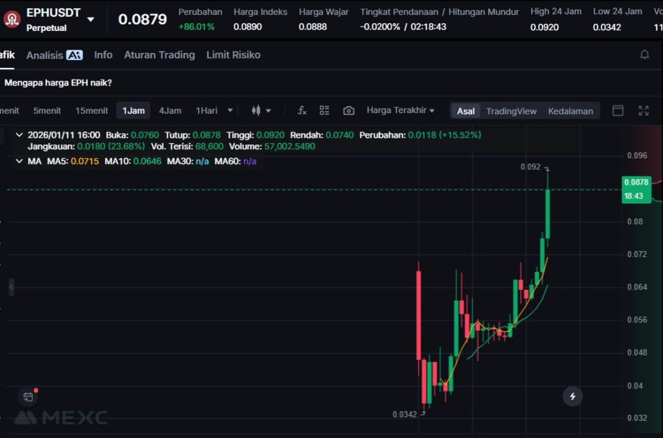
Task: Take a chart snapshot with camera icon
Action: click(348, 110)
